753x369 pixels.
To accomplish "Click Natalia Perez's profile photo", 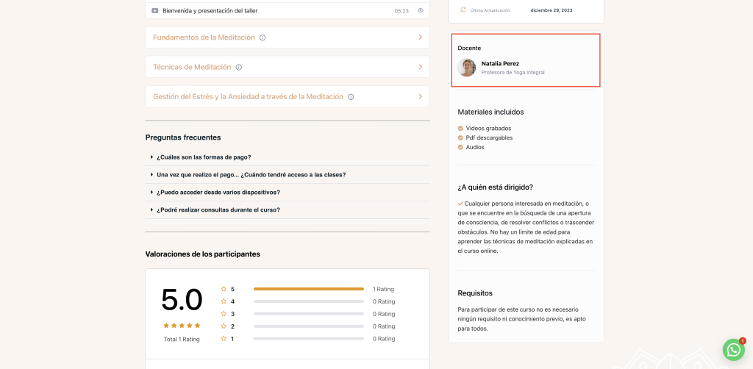I will click(467, 68).
